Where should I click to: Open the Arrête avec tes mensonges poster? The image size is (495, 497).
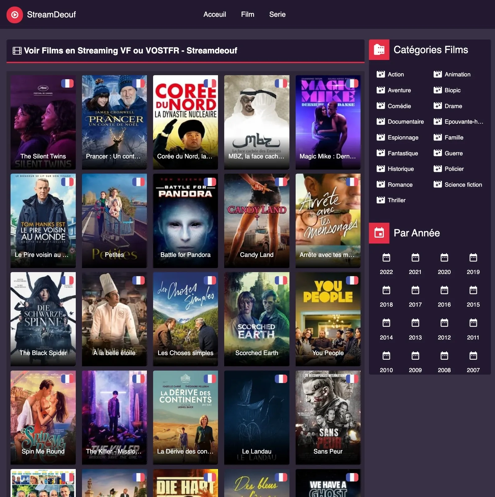(x=328, y=221)
